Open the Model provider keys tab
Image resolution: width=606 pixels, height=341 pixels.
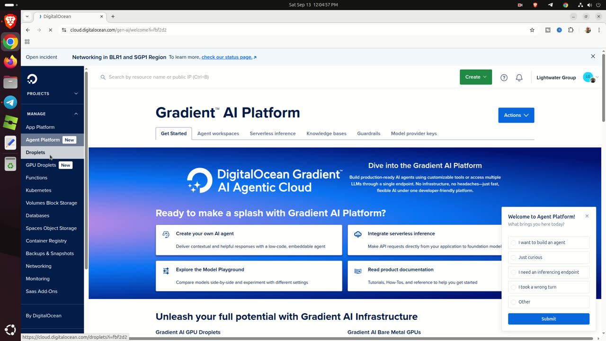tap(414, 134)
